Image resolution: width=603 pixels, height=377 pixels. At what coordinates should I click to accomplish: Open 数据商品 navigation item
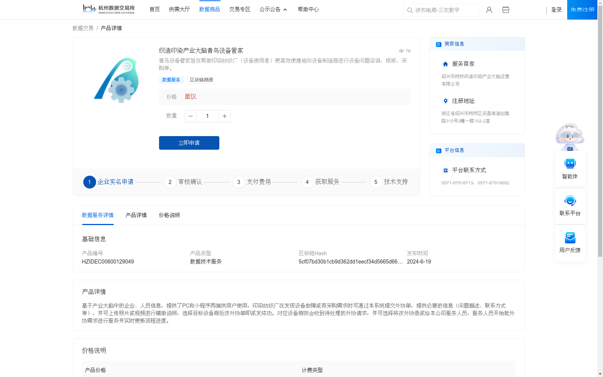tap(210, 9)
